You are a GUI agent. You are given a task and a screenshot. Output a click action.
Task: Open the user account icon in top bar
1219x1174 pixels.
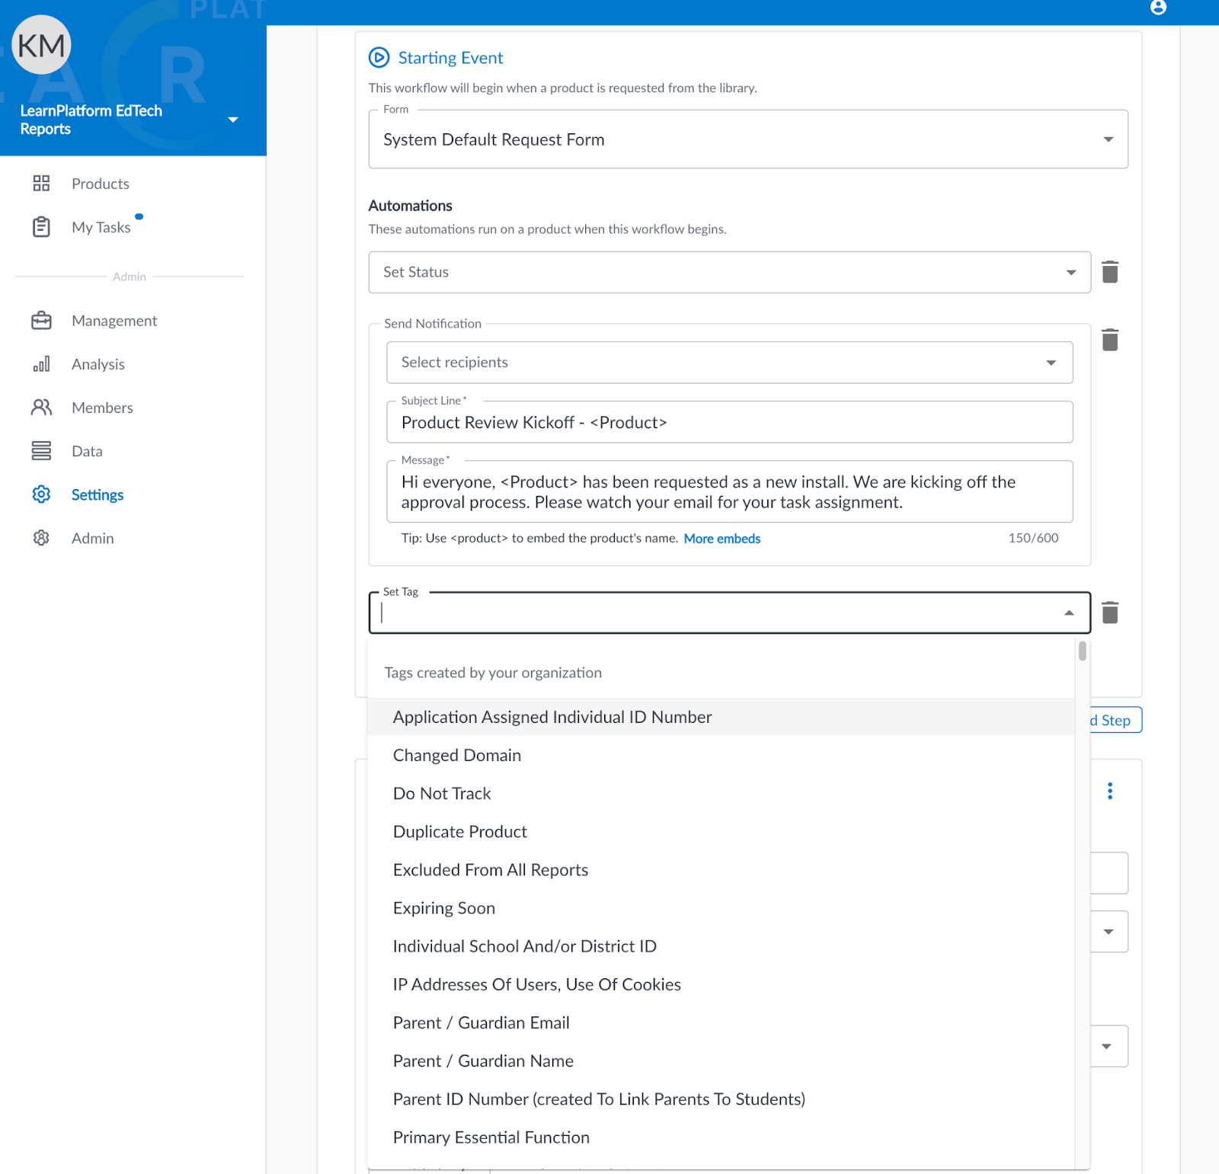point(1158,8)
